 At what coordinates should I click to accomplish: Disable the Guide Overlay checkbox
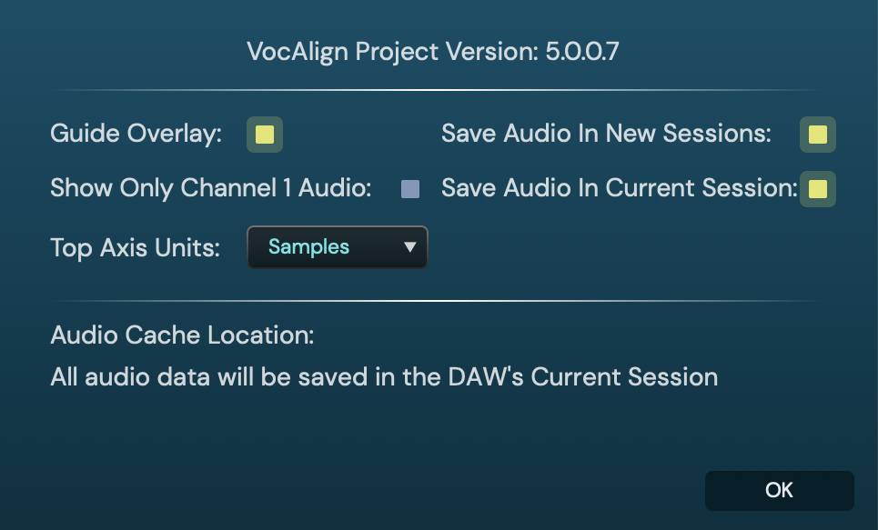tap(265, 135)
